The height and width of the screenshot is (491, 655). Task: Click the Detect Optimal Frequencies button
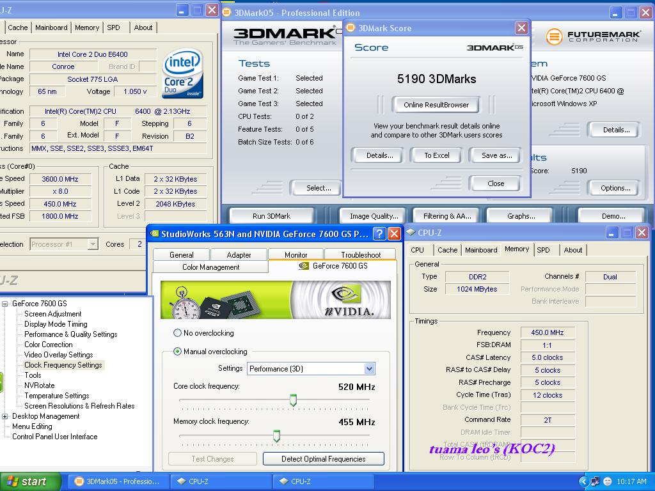click(323, 459)
